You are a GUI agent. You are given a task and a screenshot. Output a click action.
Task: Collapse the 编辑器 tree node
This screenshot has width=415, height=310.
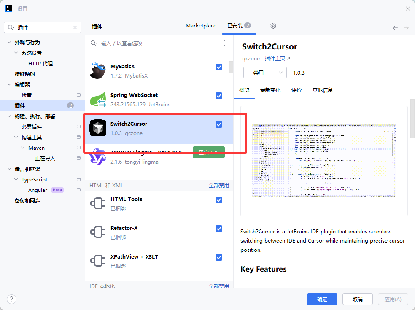[9, 84]
